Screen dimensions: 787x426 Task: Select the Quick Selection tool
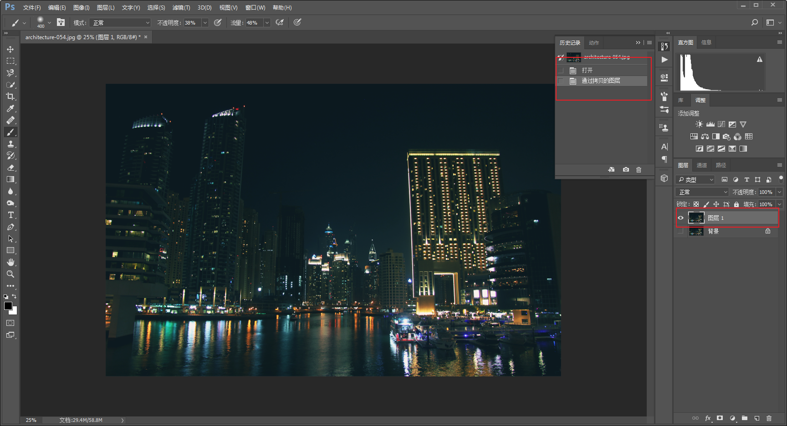10,85
